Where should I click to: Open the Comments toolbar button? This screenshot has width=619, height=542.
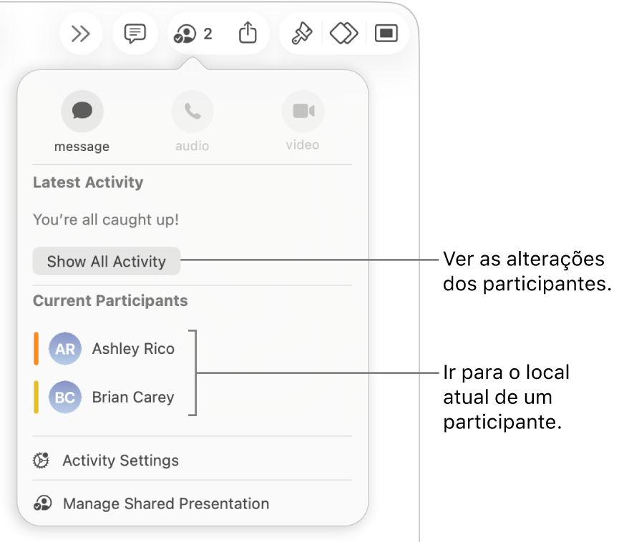[135, 34]
